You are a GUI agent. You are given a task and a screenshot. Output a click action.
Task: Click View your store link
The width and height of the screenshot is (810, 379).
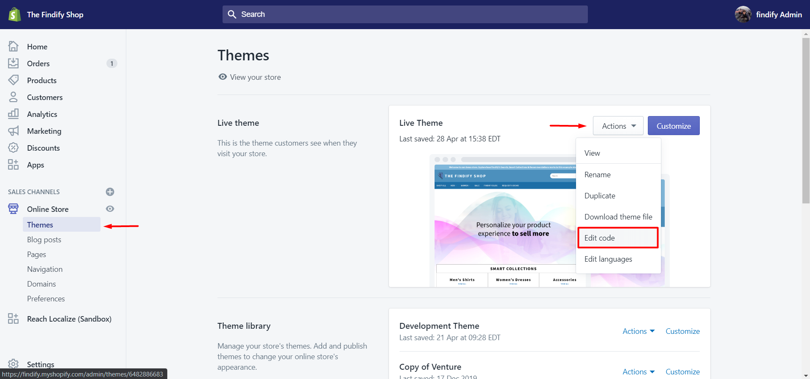pos(255,77)
